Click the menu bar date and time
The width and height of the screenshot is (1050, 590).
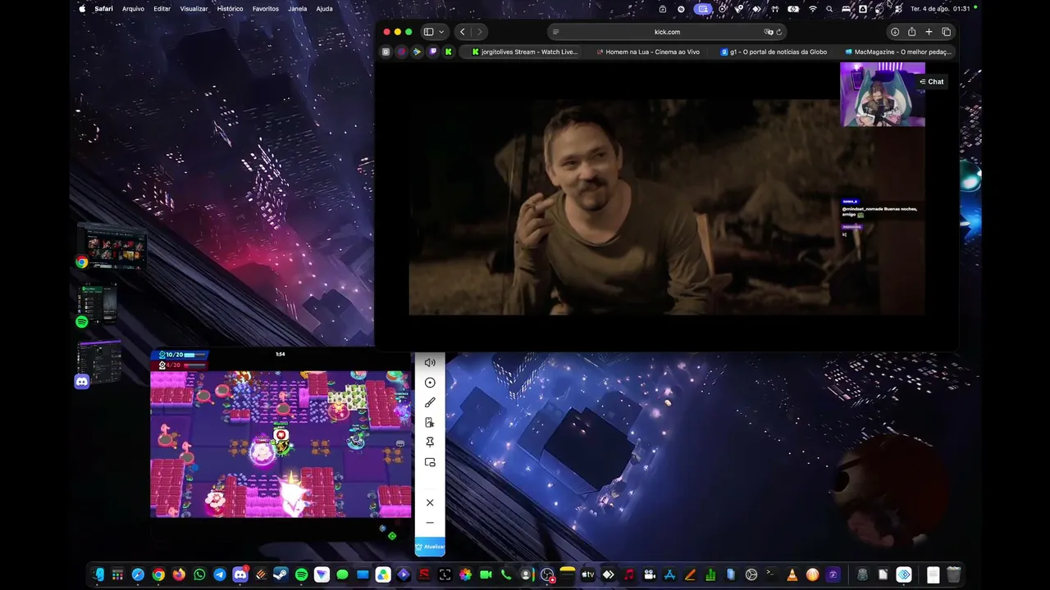click(x=940, y=9)
